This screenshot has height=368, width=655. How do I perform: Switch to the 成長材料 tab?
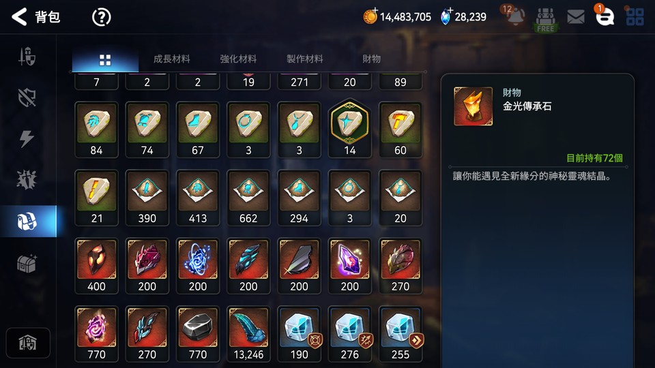(172, 59)
